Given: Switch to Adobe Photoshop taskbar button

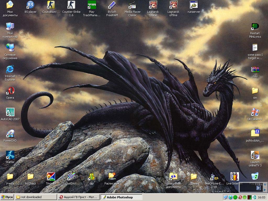Looking at the screenshot, I should 121,197.
